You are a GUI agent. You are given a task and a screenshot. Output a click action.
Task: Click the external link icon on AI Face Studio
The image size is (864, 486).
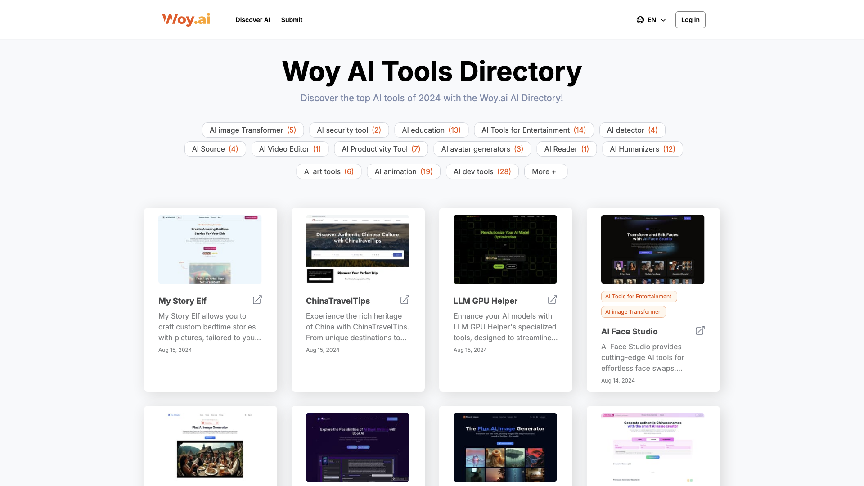click(x=700, y=331)
